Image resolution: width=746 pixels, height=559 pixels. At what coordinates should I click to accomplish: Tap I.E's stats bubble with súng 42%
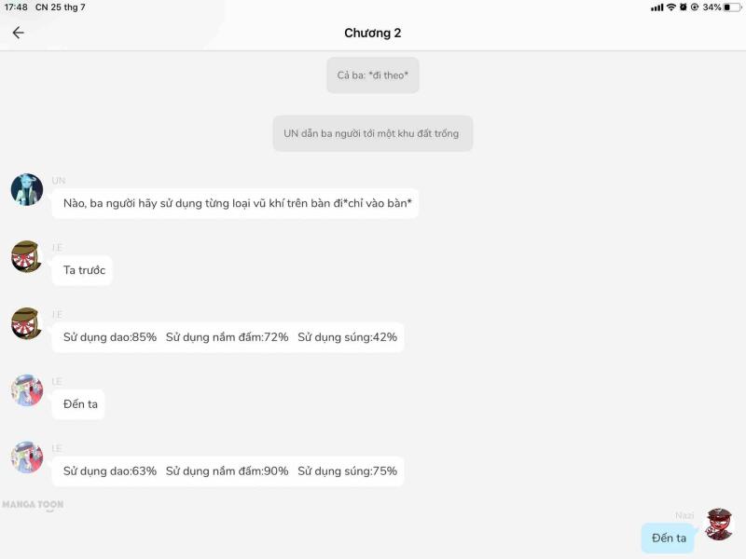(x=229, y=337)
